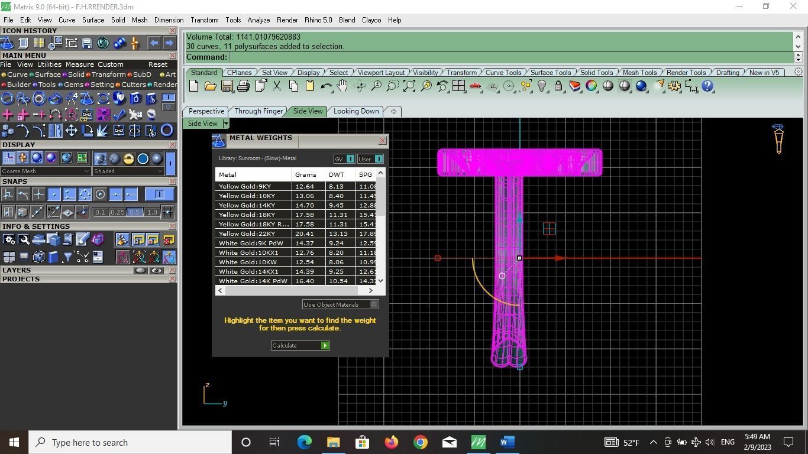
Task: Toggle layer visibility eye in Layers header
Action: click(156, 271)
